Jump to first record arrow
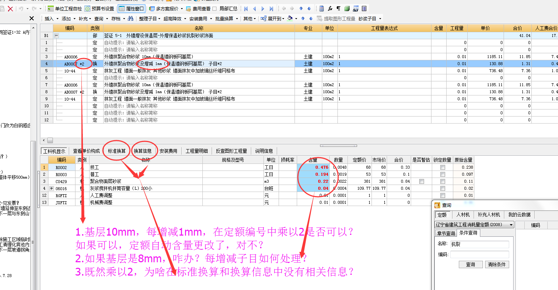Image resolution: width=558 pixels, height=290 pixels. [x=246, y=9]
